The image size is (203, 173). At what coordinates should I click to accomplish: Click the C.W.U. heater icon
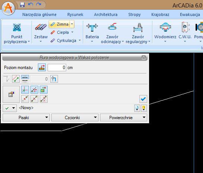point(185,33)
